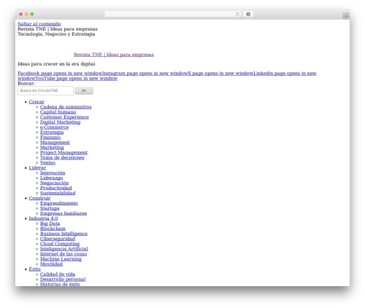
Task: Click the red close window button
Action: pos(21,15)
